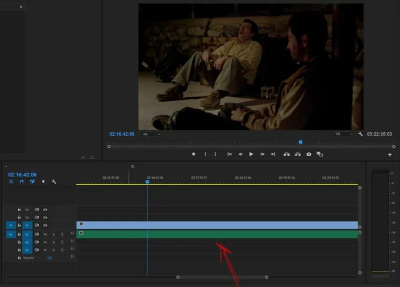Play the sequence in Program Monitor
Image resolution: width=400 pixels, height=287 pixels.
(251, 154)
